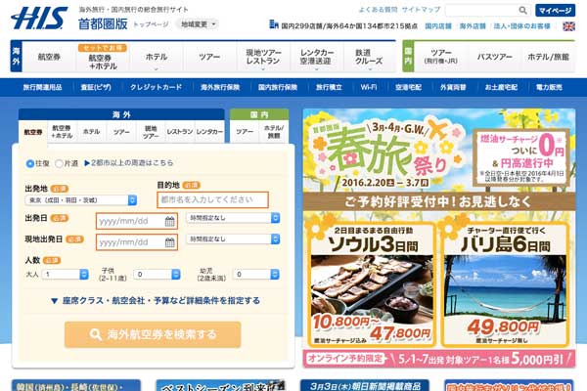Open バリ島6日間 tour banner
This screenshot has height=391, width=587.
pyautogui.click(x=506, y=284)
